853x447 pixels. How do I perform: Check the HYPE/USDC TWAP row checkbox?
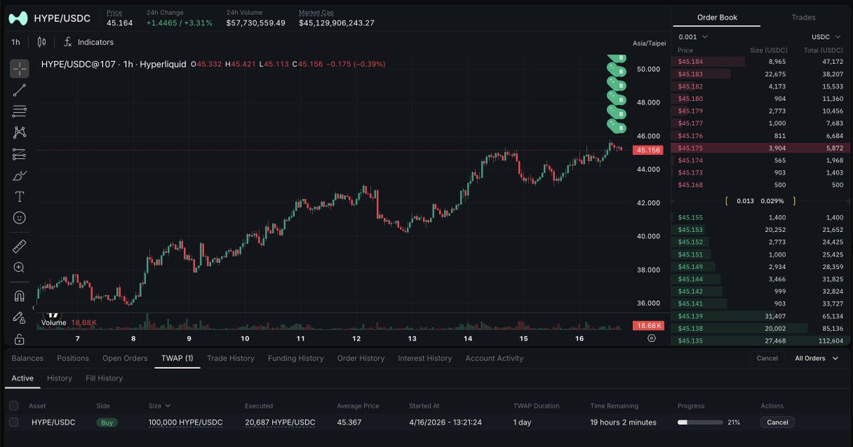click(x=14, y=422)
